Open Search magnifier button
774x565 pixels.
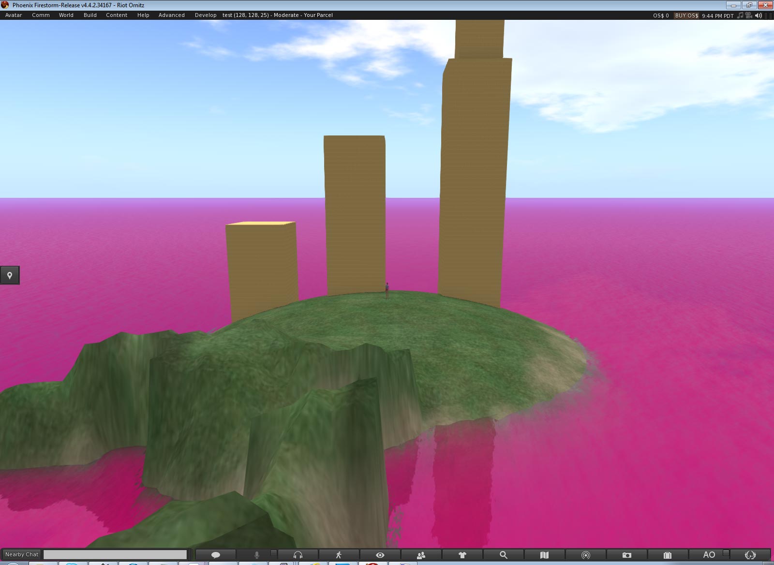pyautogui.click(x=504, y=555)
